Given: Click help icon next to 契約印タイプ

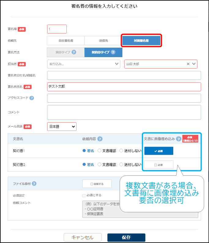Looking at the screenshot, I should pos(113,52).
